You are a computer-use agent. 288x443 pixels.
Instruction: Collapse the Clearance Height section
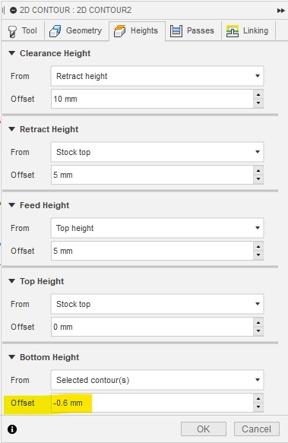click(x=12, y=53)
